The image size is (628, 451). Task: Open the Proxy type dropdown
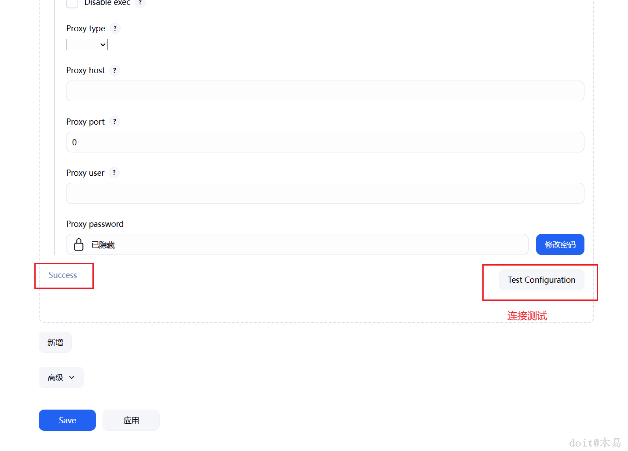coord(87,44)
